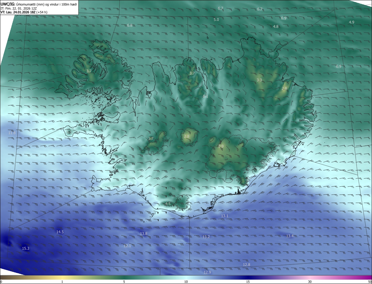Click the legend tick labelled 50
This screenshot has width=372, height=284.
370,282
